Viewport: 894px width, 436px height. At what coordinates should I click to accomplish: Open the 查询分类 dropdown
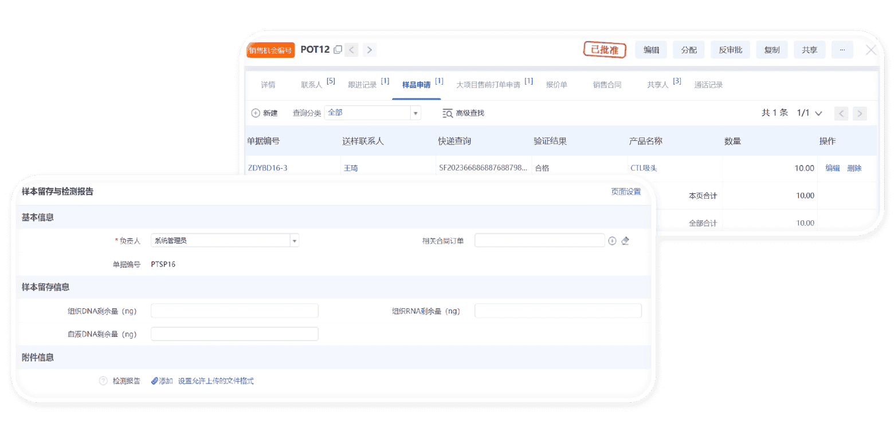(415, 113)
